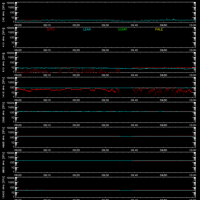Select the 1415 MHz [SFU] axis title
The width and height of the screenshot is (200, 200).
[x=3, y=87]
